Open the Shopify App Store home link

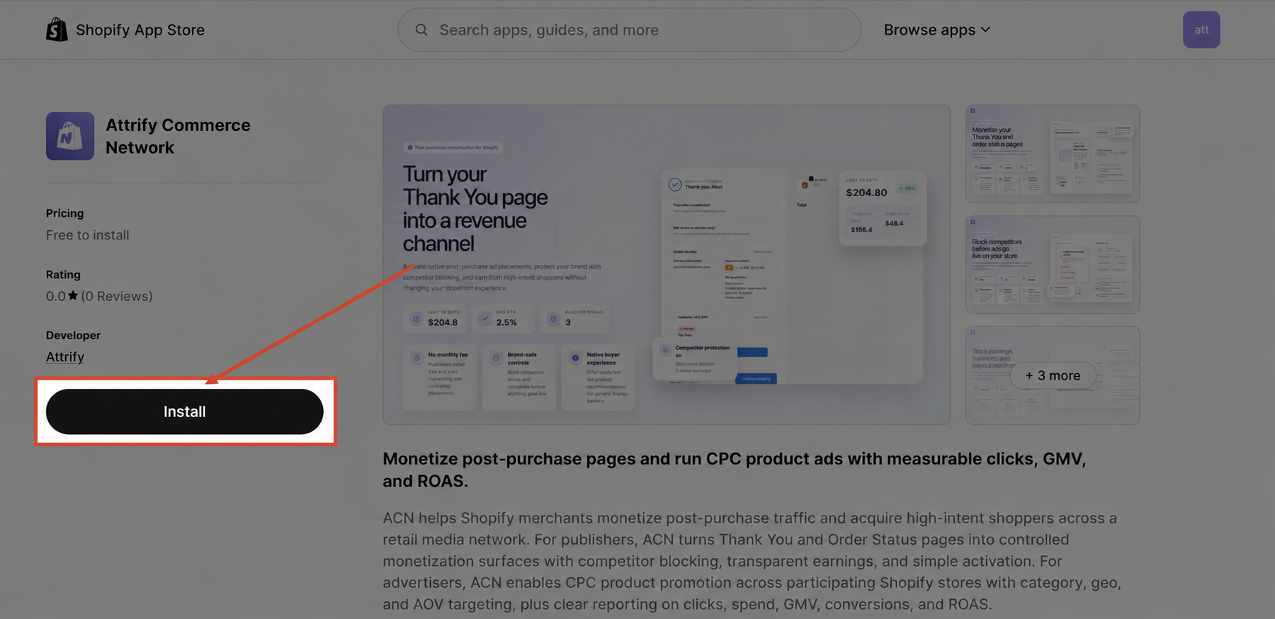tap(125, 30)
